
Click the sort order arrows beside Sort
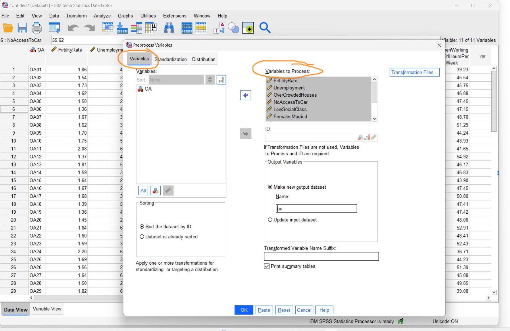pyautogui.click(x=210, y=80)
